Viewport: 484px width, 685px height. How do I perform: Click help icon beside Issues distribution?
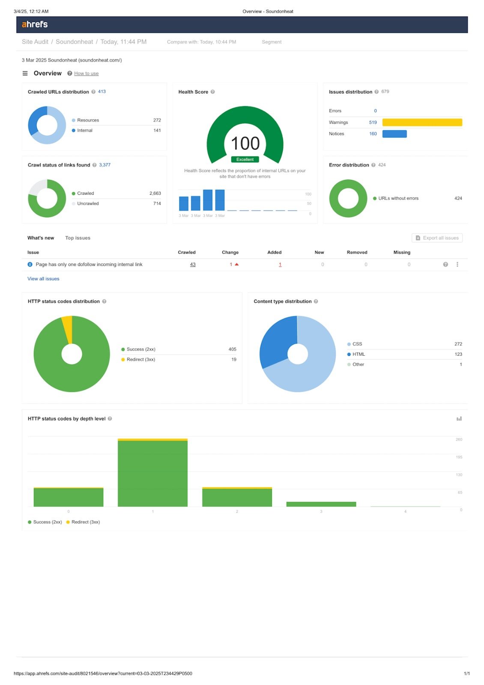pyautogui.click(x=376, y=92)
